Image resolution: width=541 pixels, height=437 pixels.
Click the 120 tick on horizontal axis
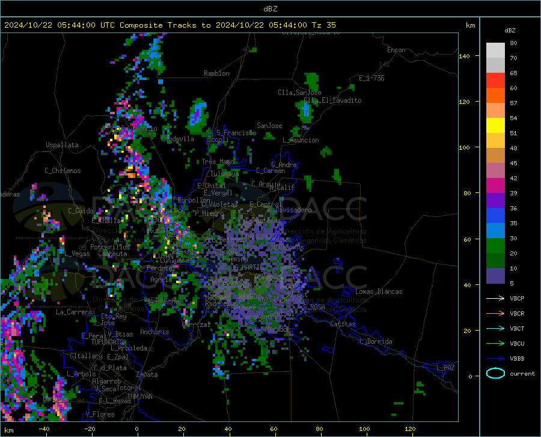click(x=410, y=429)
